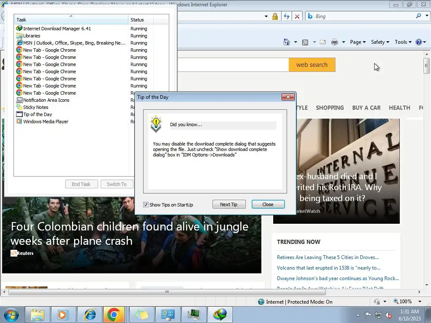The image size is (431, 323).
Task: Click the Windows Start button
Action: click(11, 315)
